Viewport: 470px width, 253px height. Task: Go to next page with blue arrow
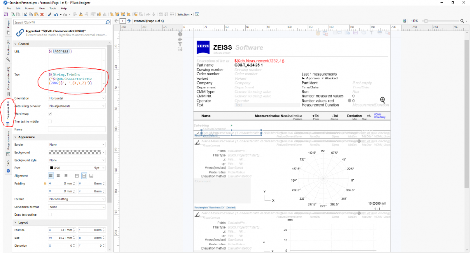pos(130,21)
